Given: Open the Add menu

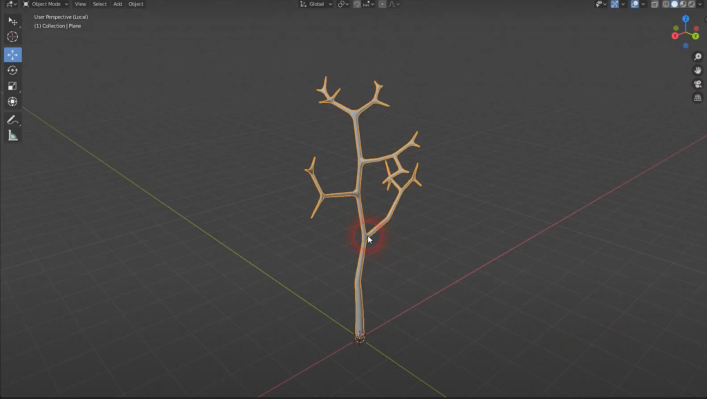Looking at the screenshot, I should 117,4.
